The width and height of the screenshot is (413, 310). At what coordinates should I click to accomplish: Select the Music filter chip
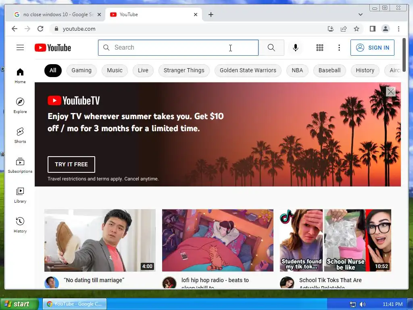(x=115, y=70)
